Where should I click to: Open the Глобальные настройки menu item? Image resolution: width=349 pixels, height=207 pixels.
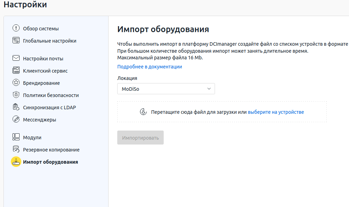pos(50,41)
